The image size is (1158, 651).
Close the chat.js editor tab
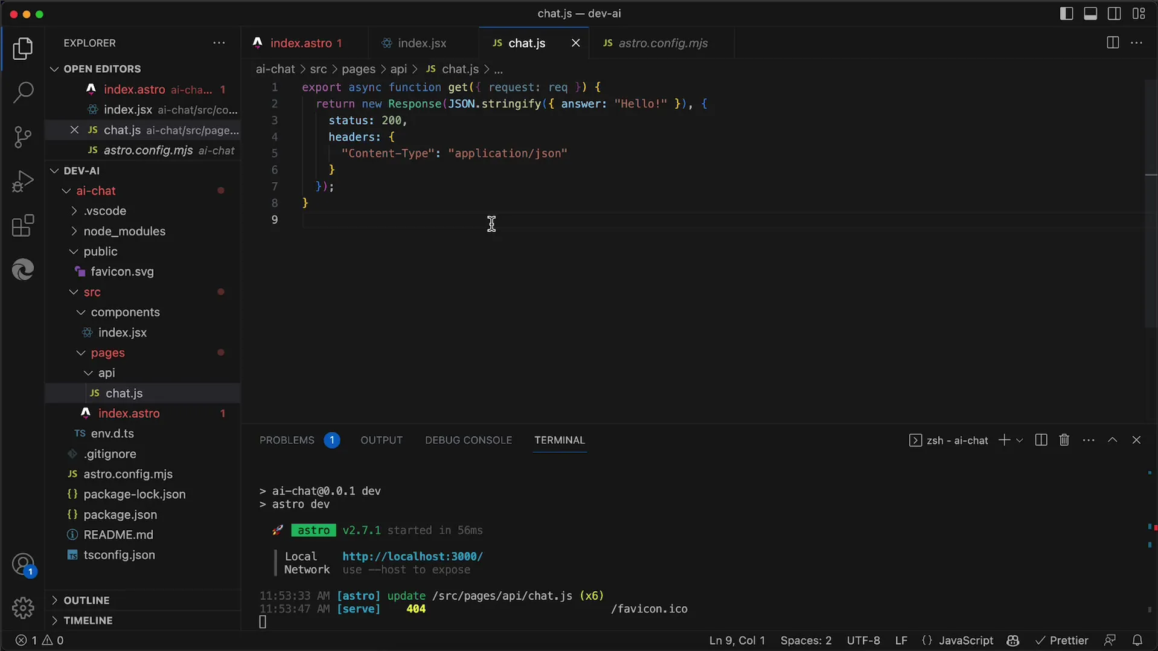click(575, 43)
